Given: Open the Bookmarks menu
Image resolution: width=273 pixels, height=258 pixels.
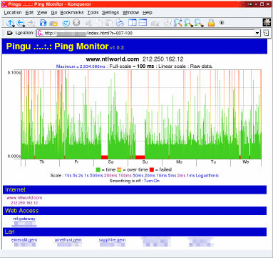Looking at the screenshot, I should coord(72,13).
